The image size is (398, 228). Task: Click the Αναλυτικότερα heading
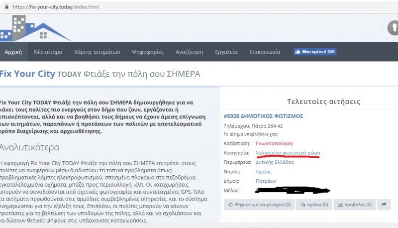[29, 147]
